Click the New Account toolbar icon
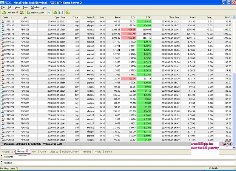This screenshot has height=171, width=236. (x=28, y=12)
